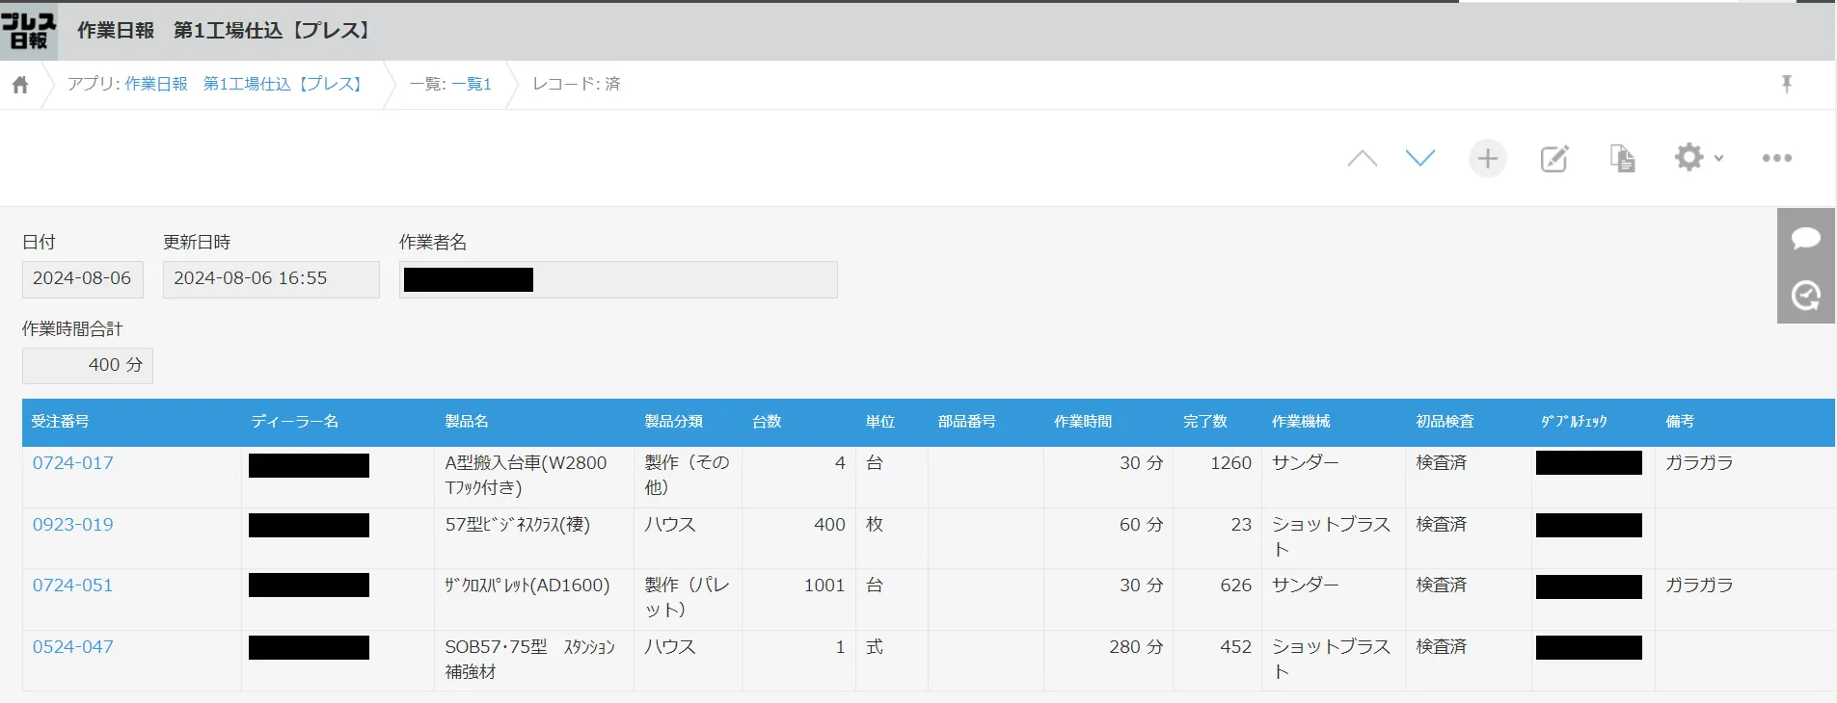Edit this record with pencil icon
The image size is (1837, 703).
(1553, 159)
